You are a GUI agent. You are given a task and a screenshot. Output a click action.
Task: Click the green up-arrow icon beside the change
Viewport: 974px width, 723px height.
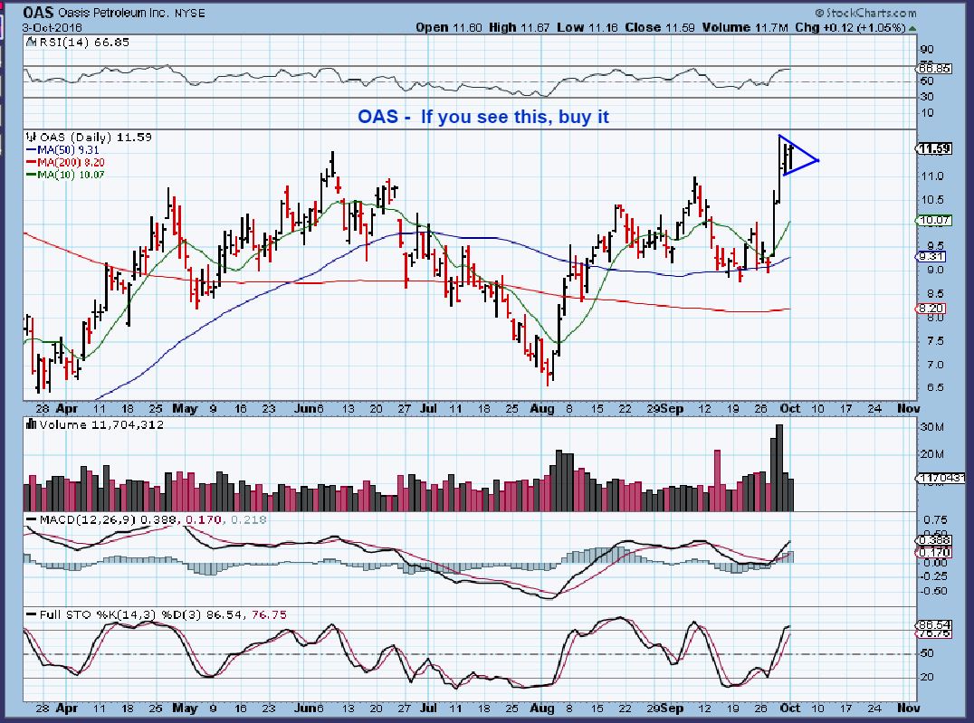[x=912, y=28]
